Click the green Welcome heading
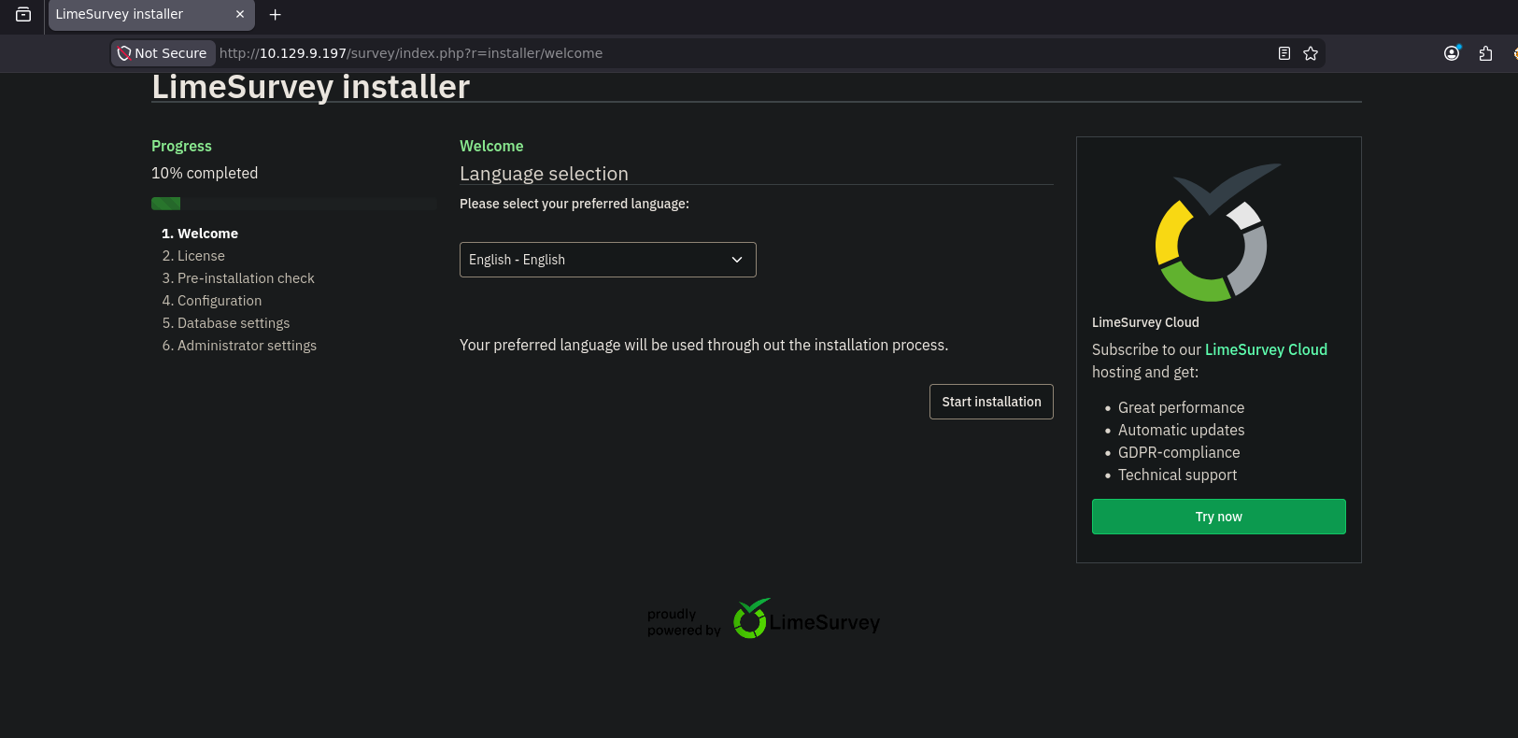 pyautogui.click(x=491, y=146)
